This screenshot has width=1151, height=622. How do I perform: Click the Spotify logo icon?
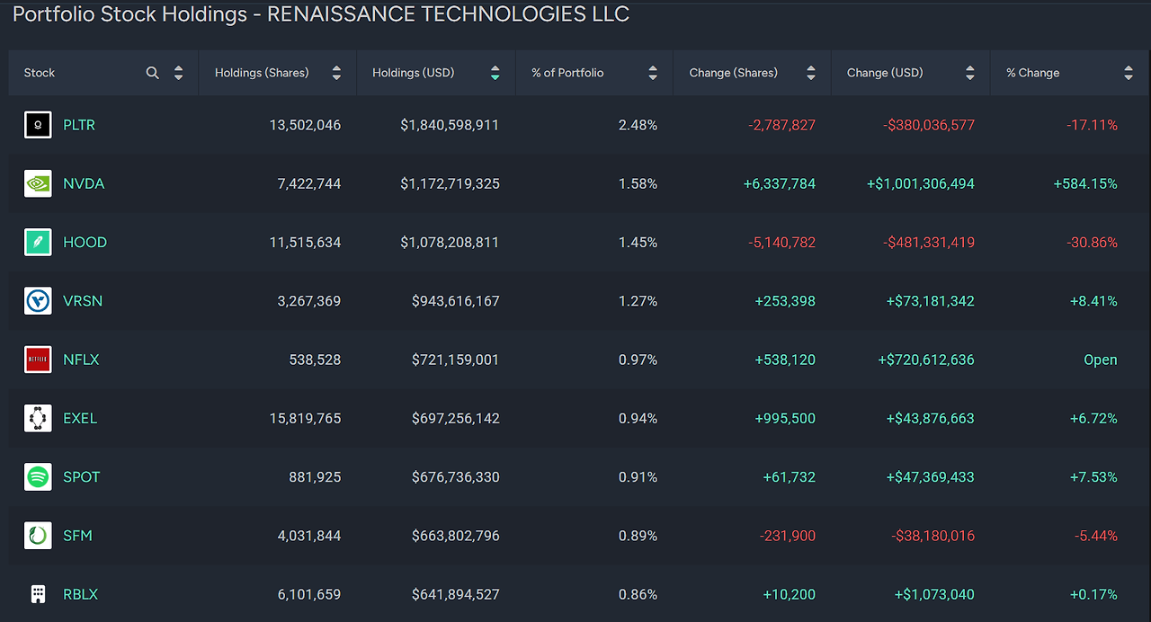(37, 476)
